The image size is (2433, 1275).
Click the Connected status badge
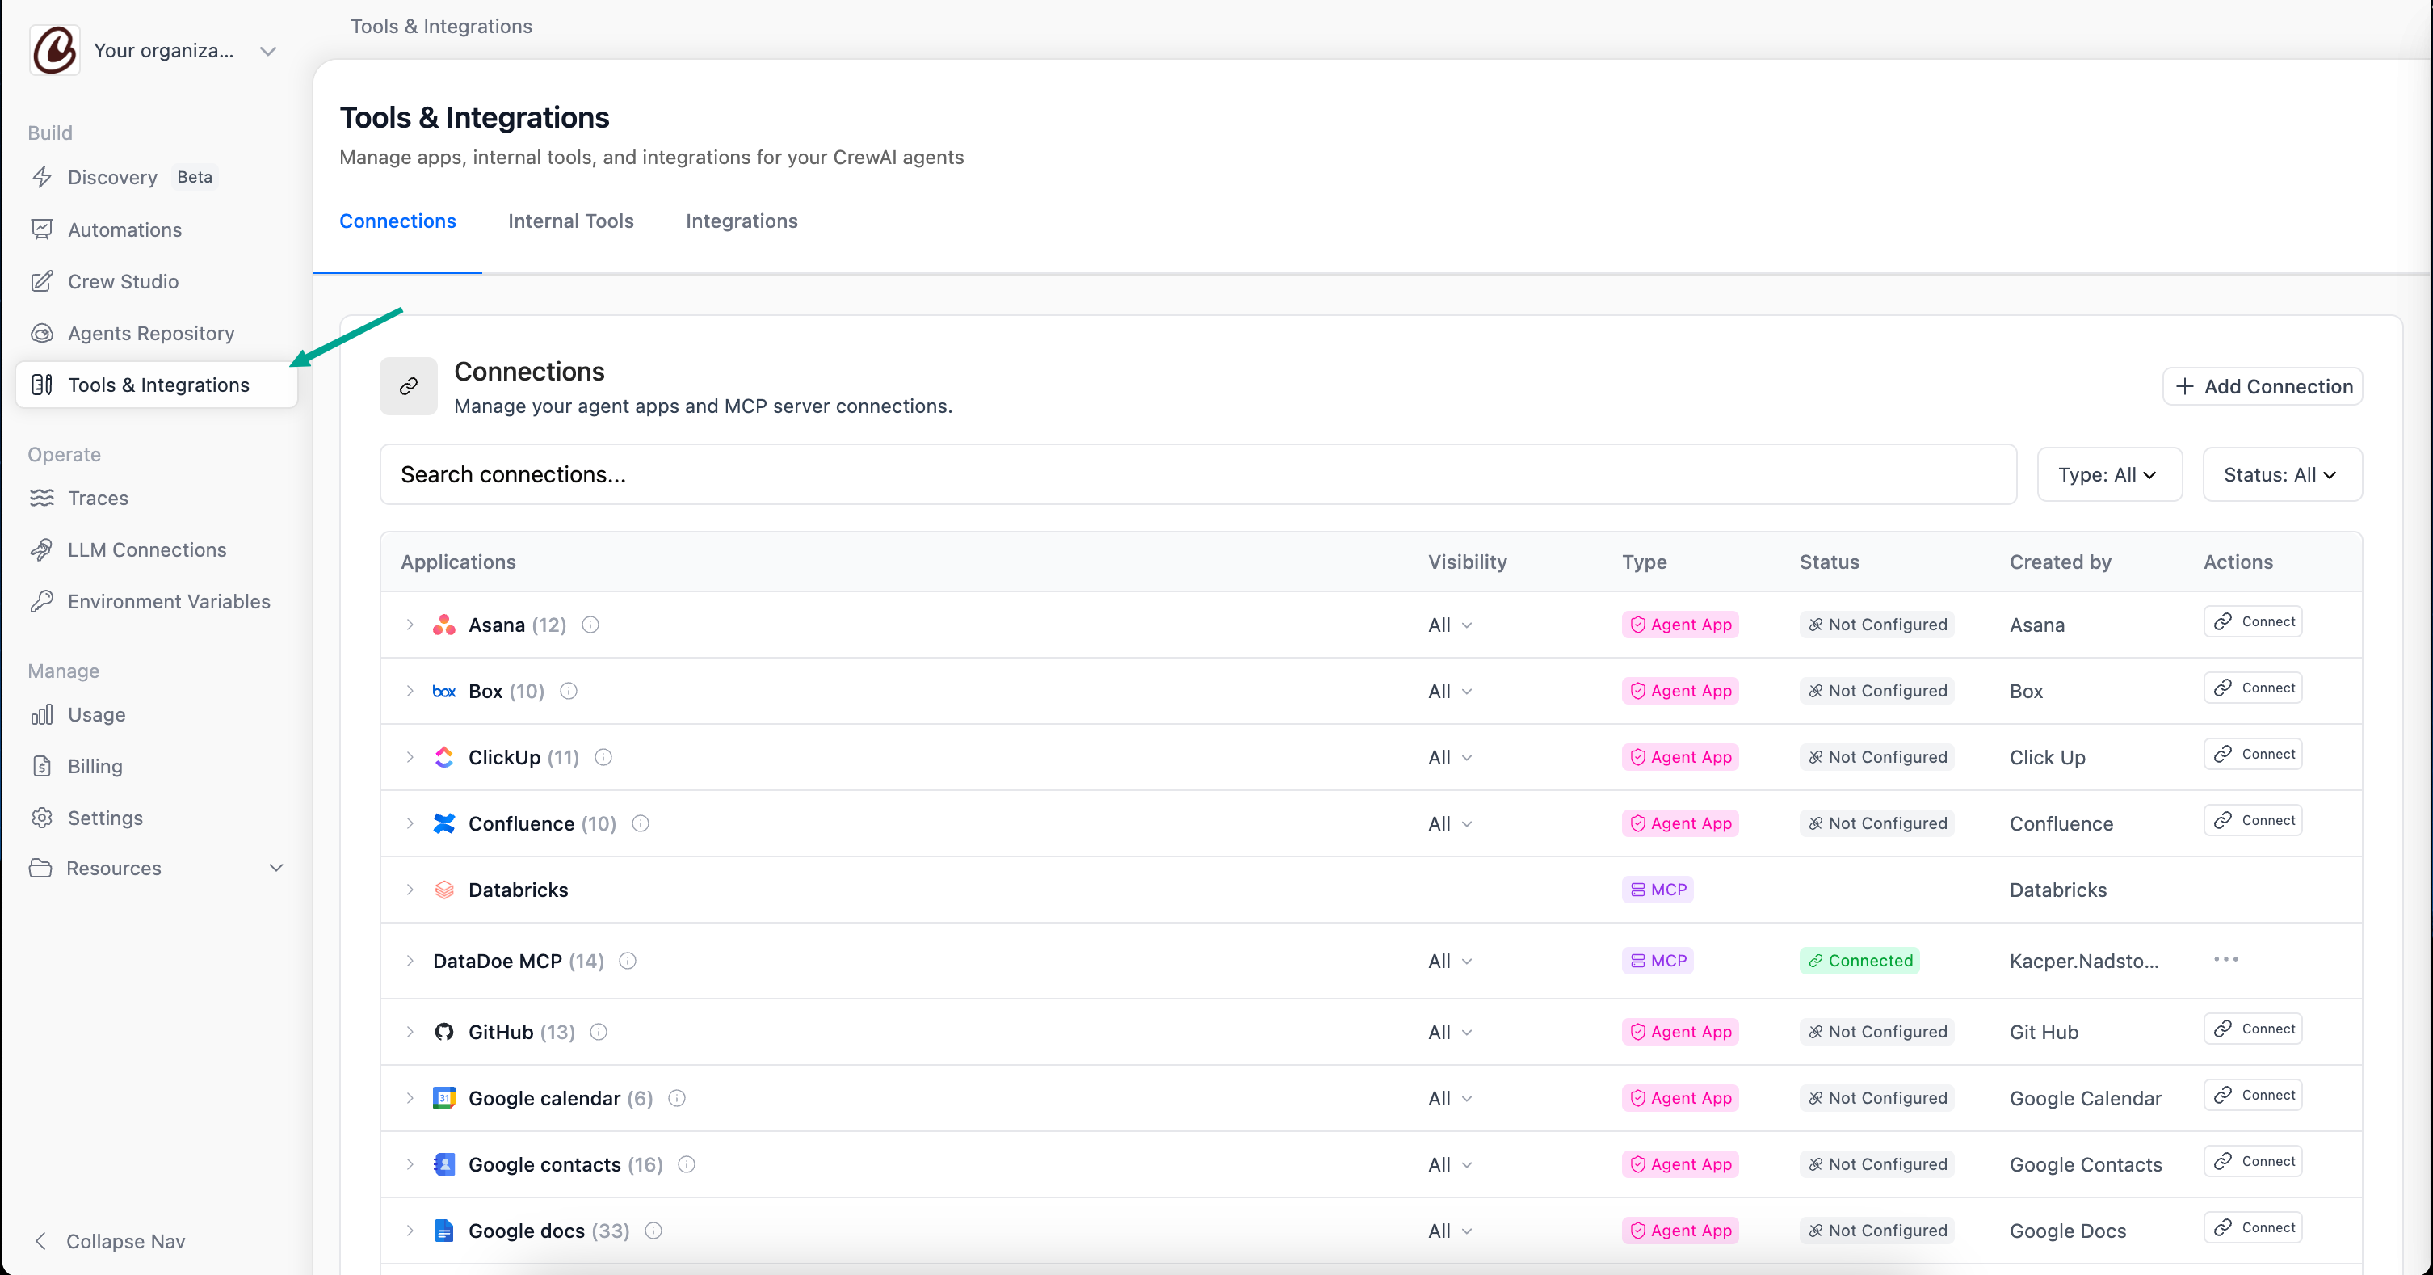[1859, 961]
